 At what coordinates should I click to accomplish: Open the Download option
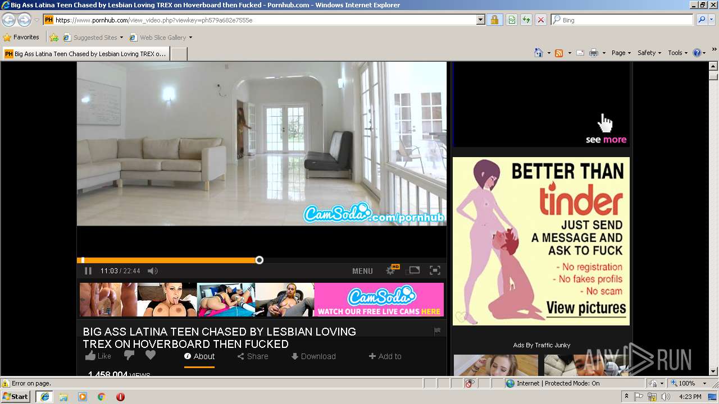pyautogui.click(x=313, y=356)
